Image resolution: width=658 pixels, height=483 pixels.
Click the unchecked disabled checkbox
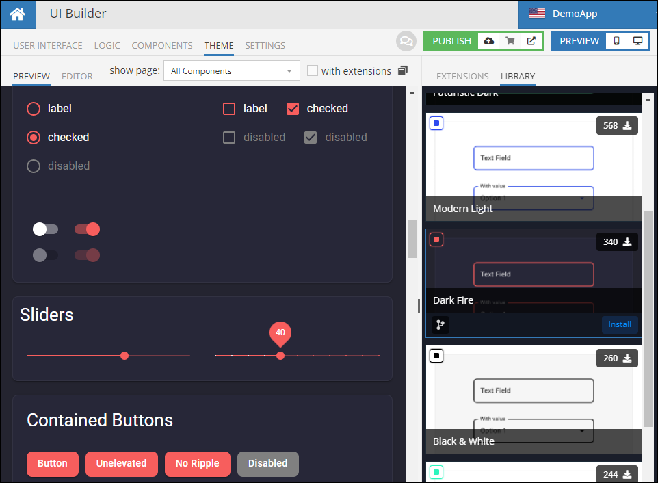click(229, 138)
